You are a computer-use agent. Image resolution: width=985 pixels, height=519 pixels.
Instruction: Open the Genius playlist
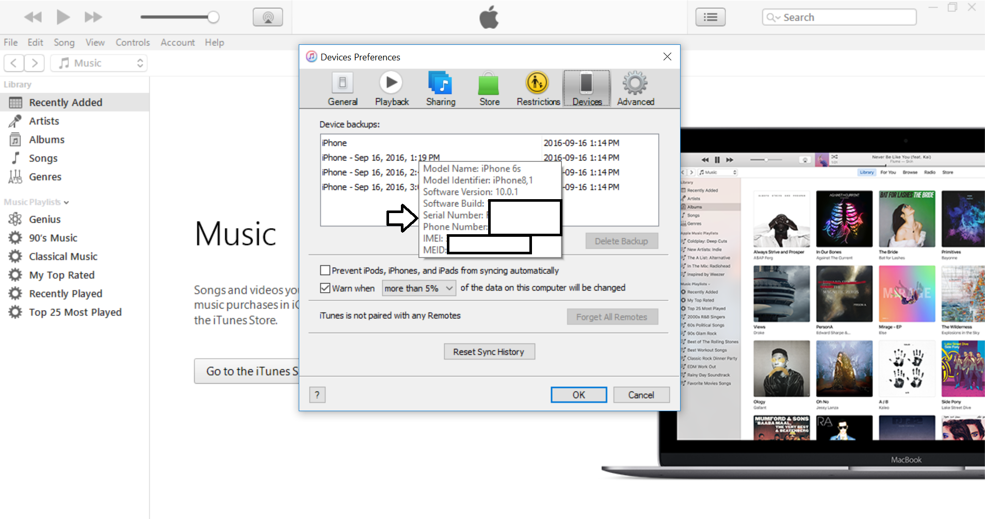pyautogui.click(x=75, y=219)
